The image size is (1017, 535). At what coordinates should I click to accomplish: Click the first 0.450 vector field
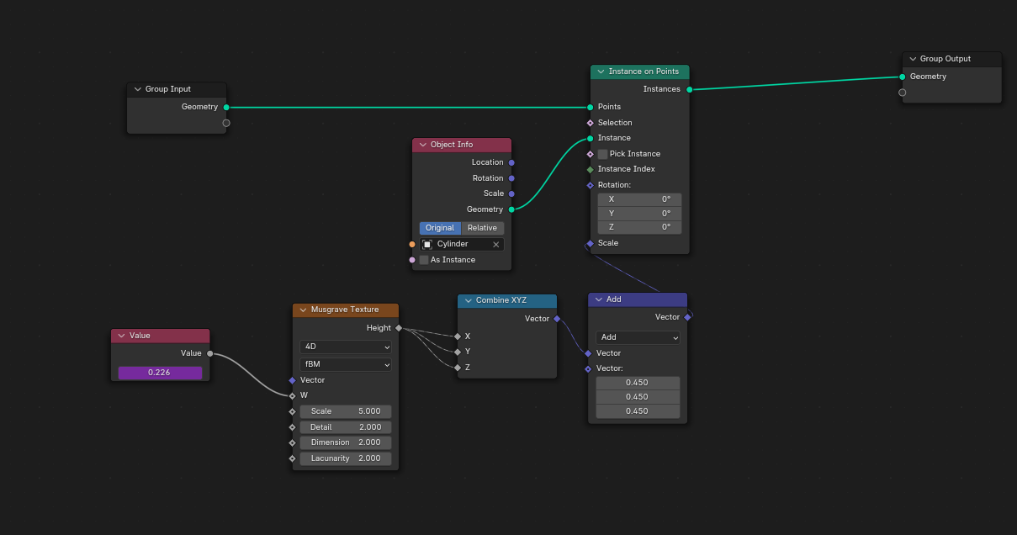point(638,383)
